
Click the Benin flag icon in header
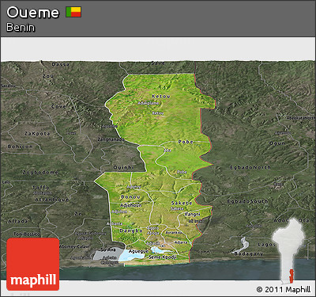click(x=73, y=12)
